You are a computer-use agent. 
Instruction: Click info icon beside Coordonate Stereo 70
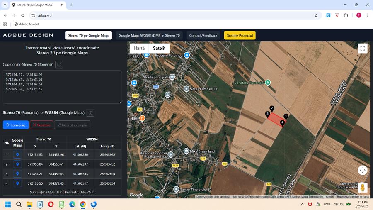[59, 65]
